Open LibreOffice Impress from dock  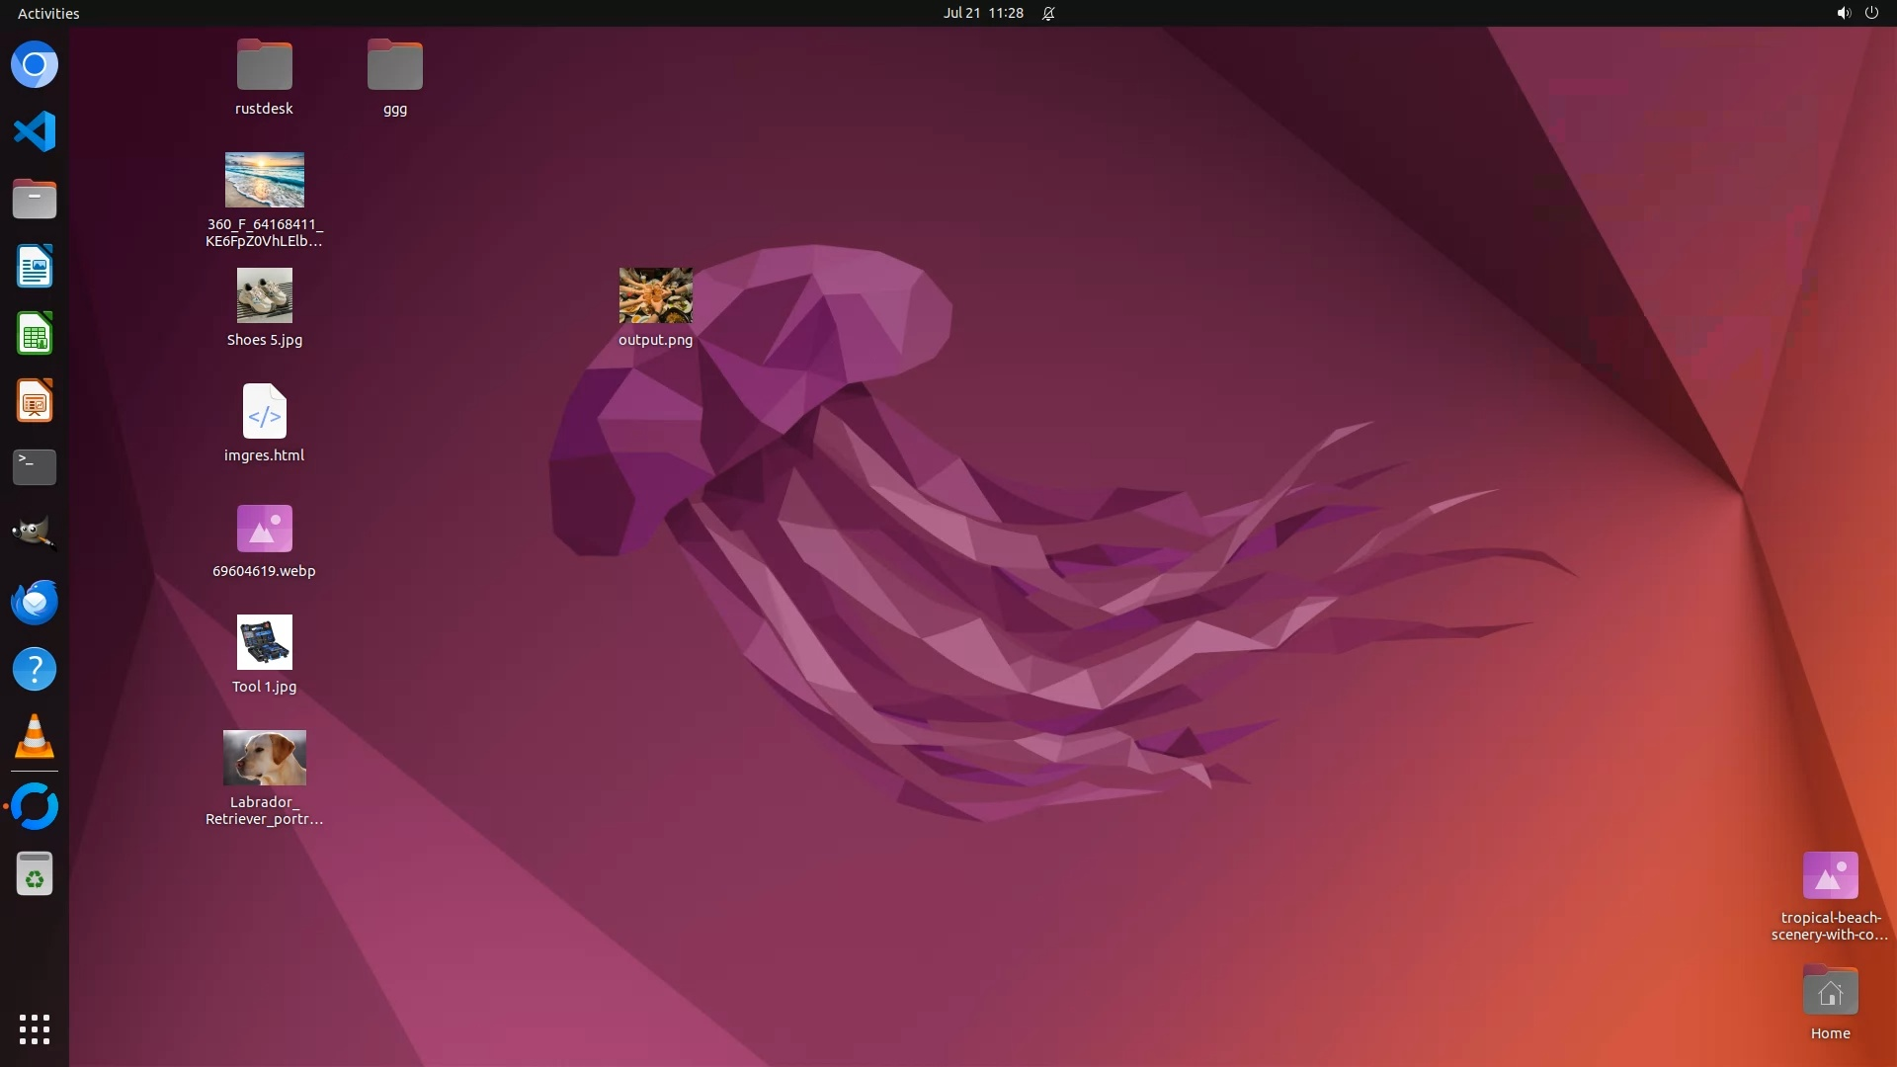coord(35,401)
